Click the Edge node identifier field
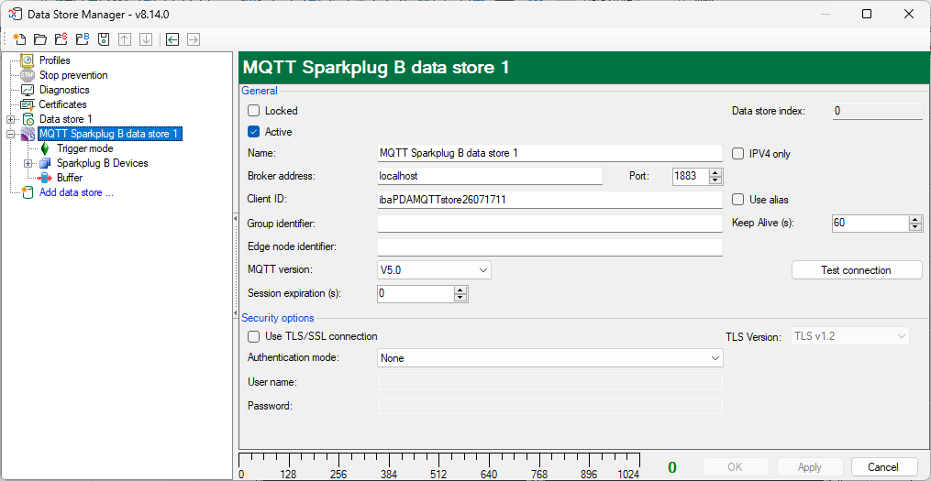The height and width of the screenshot is (481, 931). click(549, 246)
